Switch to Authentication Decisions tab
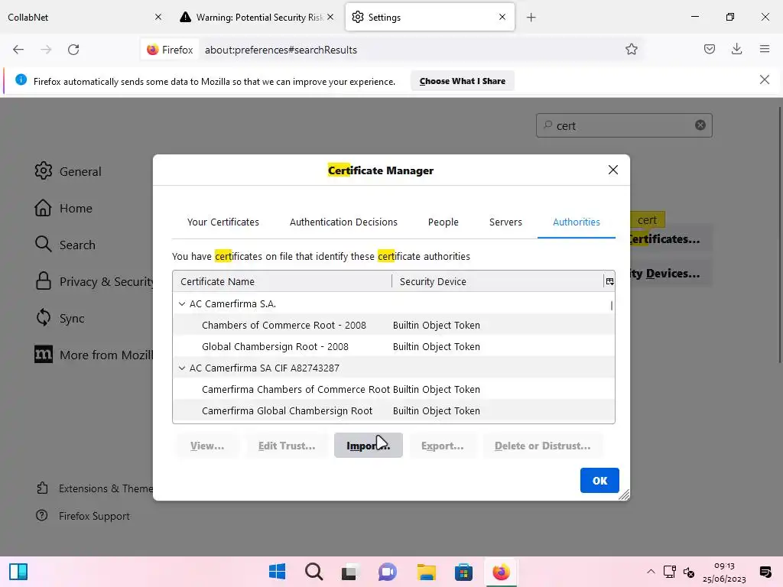 [x=343, y=222]
